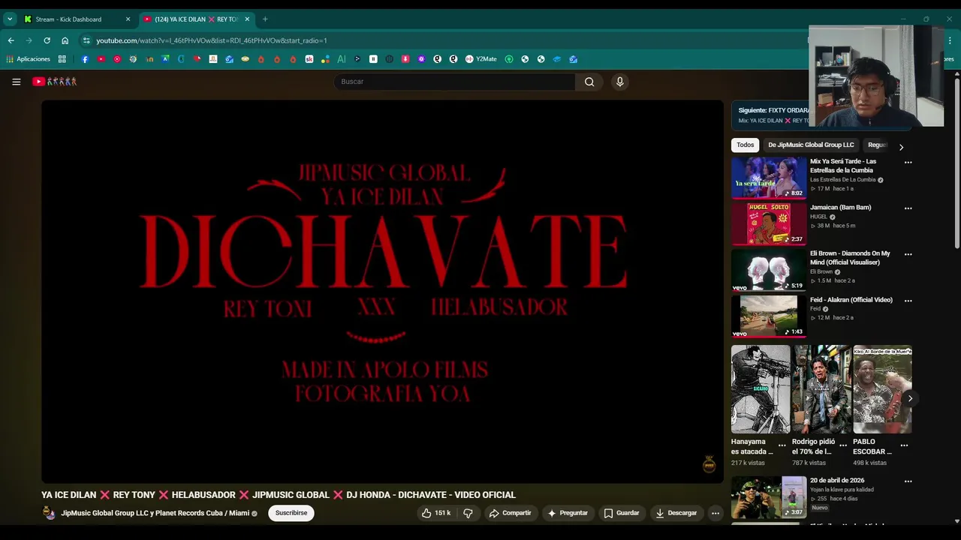The width and height of the screenshot is (961, 540).
Task: Click the DICHAVATE video title text
Action: click(279, 495)
